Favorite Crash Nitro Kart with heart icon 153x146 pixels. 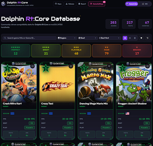coord(32,66)
